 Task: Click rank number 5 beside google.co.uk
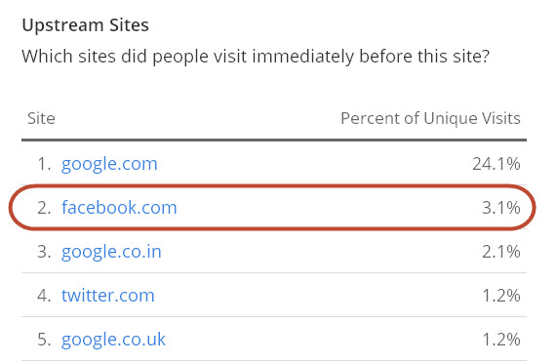click(44, 340)
